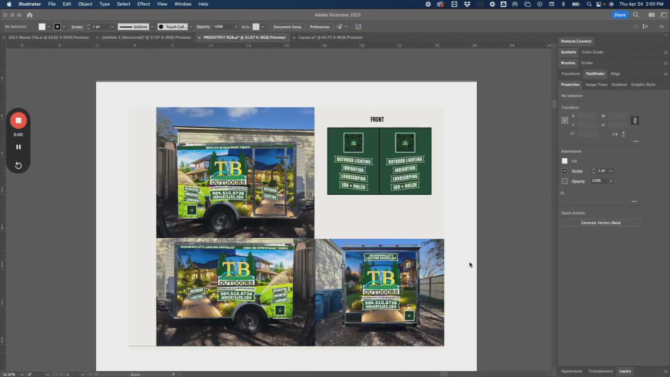This screenshot has height=377, width=670.
Task: Click the Flip Horizontal icon in Transform
Action: point(615,134)
